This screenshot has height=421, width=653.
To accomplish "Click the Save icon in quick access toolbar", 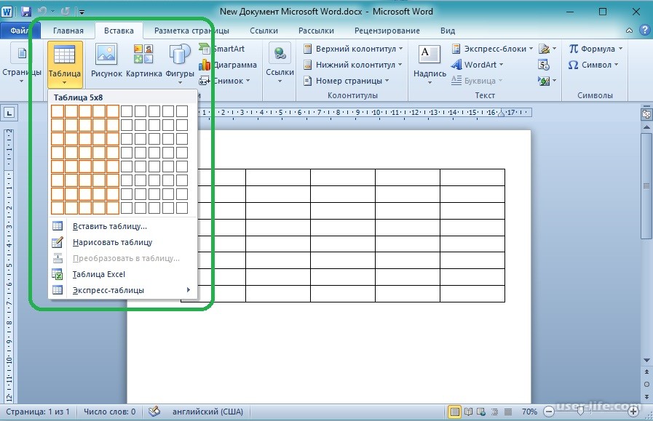I will [25, 11].
